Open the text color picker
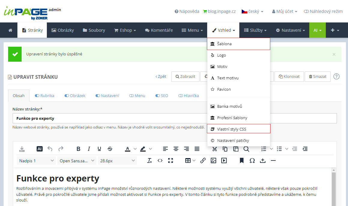 pos(128,149)
